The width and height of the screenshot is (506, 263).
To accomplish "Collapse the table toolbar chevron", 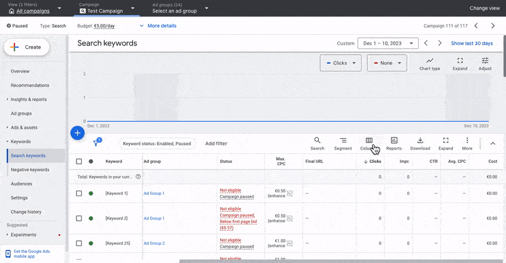I will tap(493, 144).
